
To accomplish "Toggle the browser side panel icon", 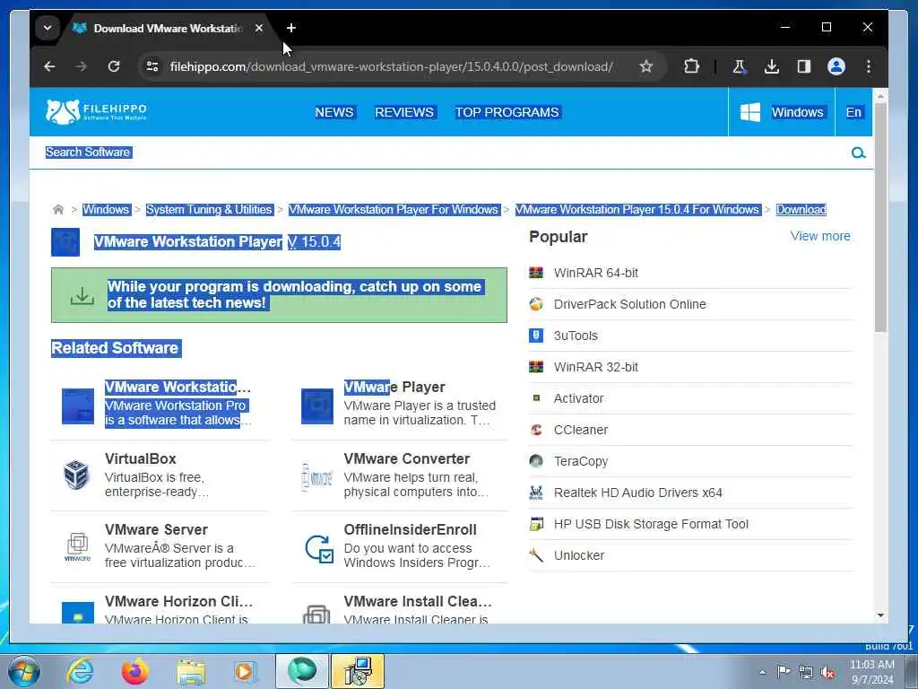I will pyautogui.click(x=804, y=66).
